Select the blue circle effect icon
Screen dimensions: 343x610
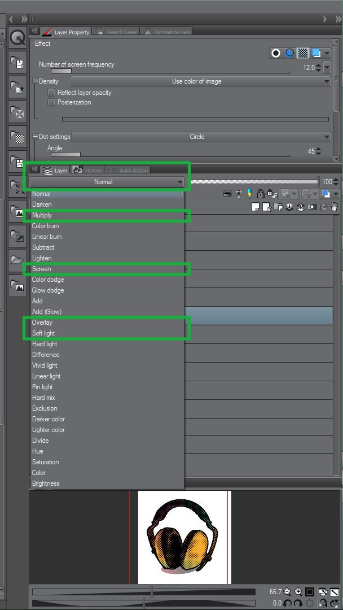tap(289, 53)
